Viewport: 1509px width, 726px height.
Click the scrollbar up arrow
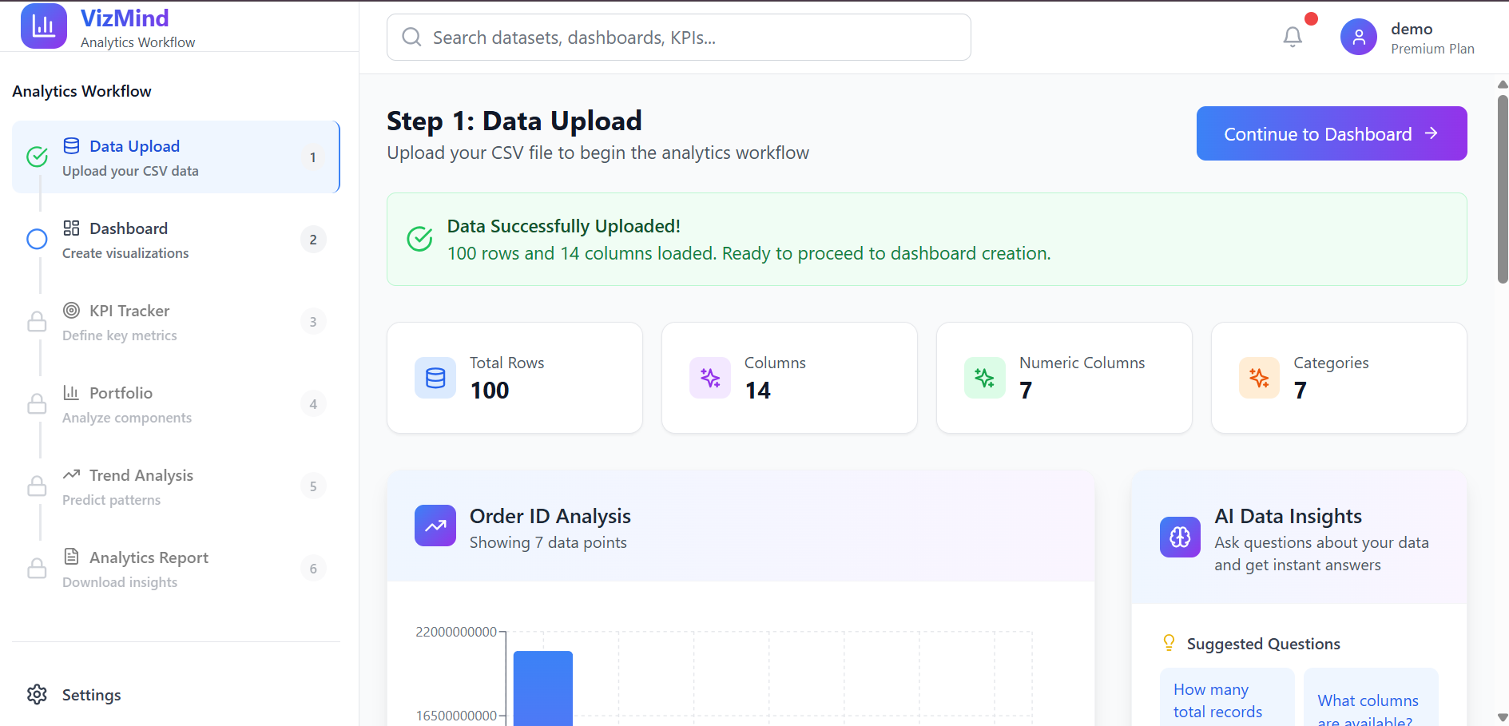tap(1503, 84)
